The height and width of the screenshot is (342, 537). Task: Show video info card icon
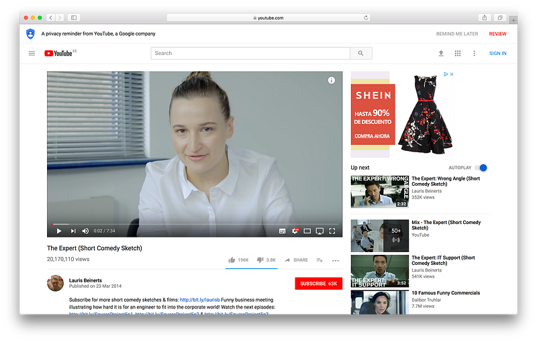click(331, 80)
